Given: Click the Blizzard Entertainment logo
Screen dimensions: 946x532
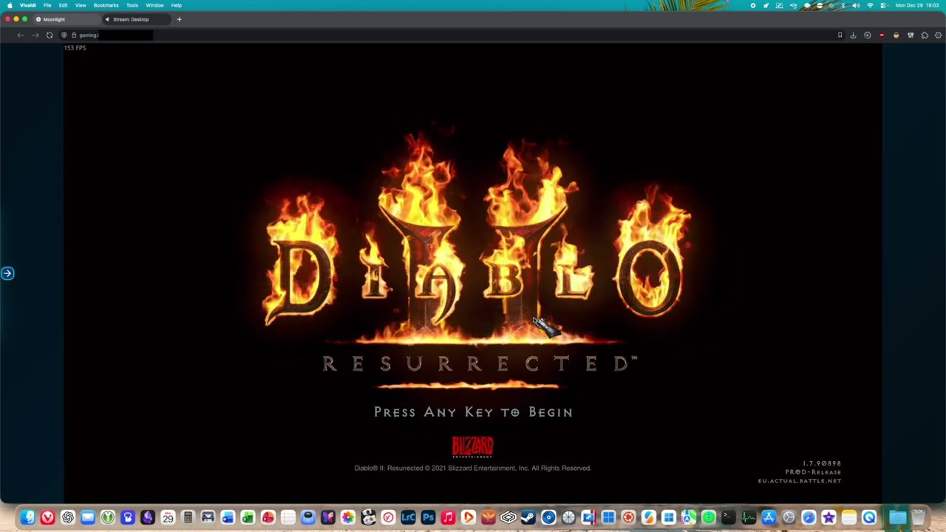Looking at the screenshot, I should 472,447.
